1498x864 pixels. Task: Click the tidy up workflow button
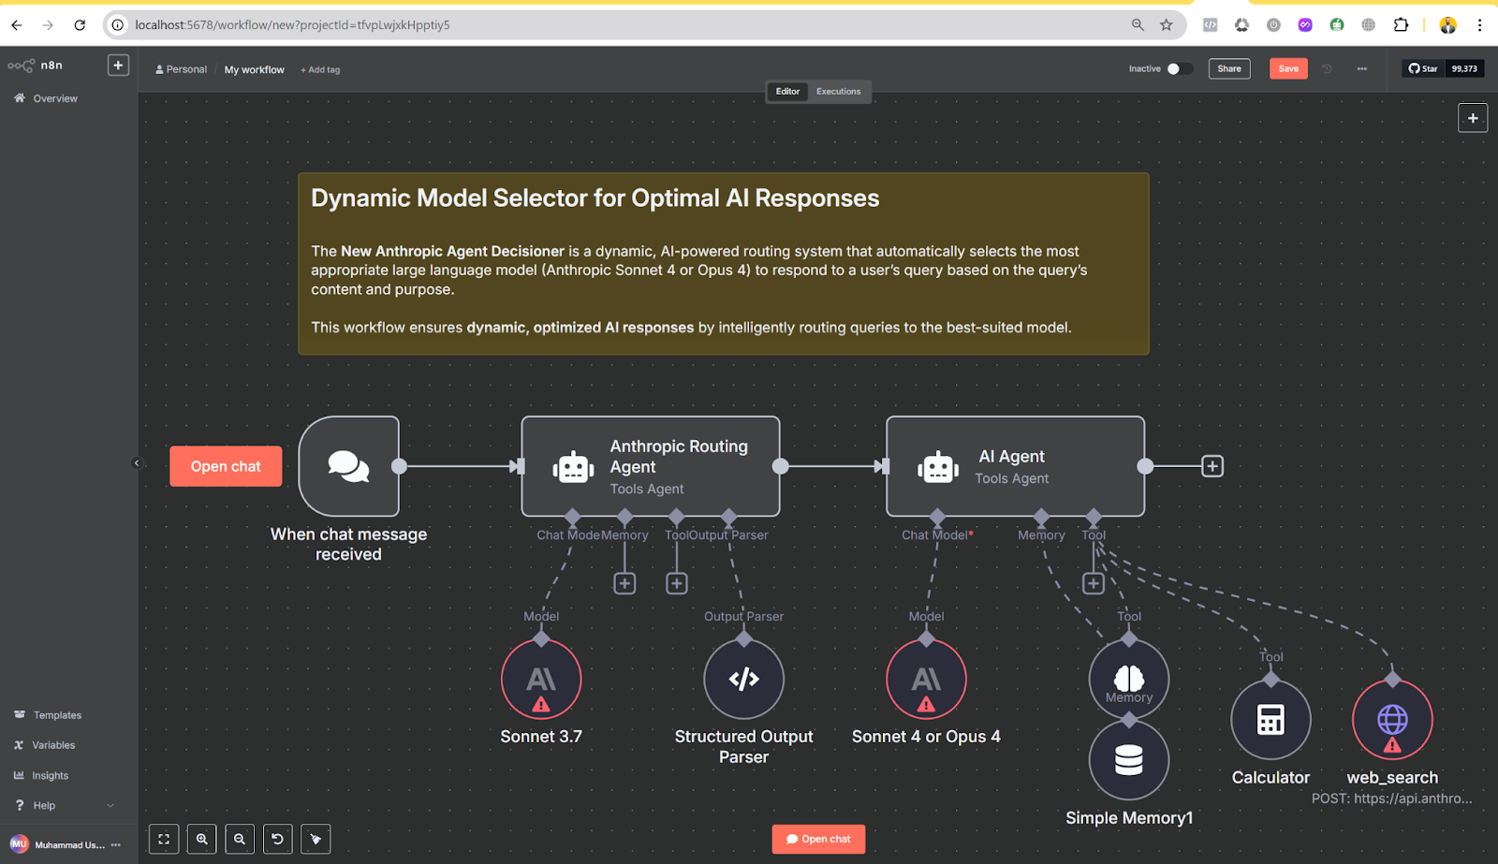[316, 839]
